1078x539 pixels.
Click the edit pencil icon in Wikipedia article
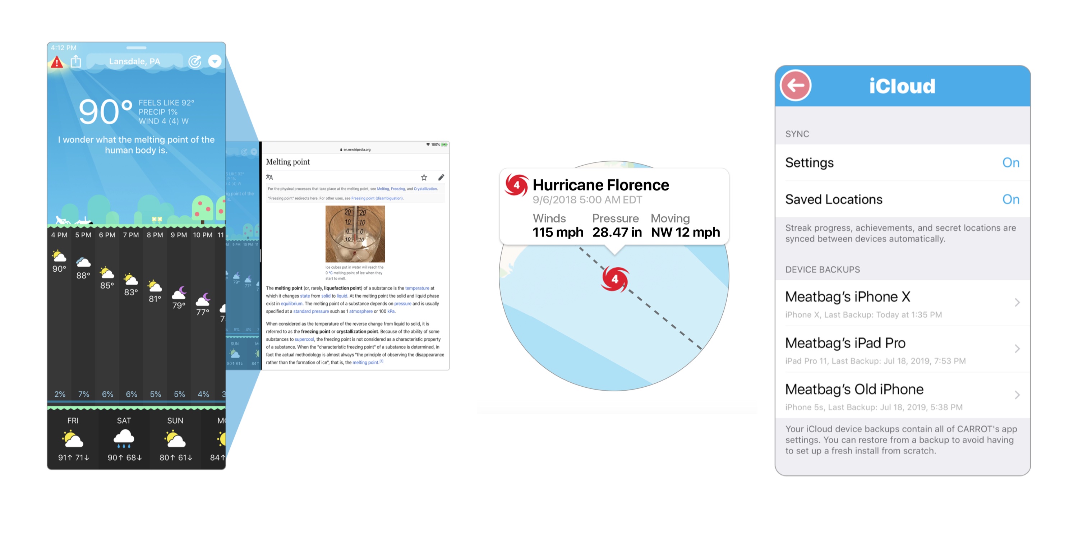tap(441, 179)
